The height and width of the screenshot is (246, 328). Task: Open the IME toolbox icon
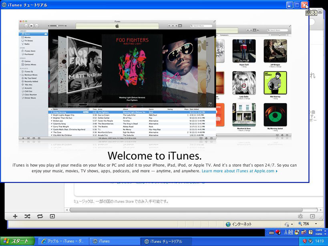304,232
